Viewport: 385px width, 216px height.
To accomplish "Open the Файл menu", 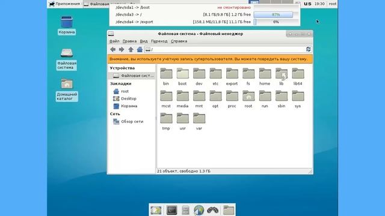I will coord(114,41).
